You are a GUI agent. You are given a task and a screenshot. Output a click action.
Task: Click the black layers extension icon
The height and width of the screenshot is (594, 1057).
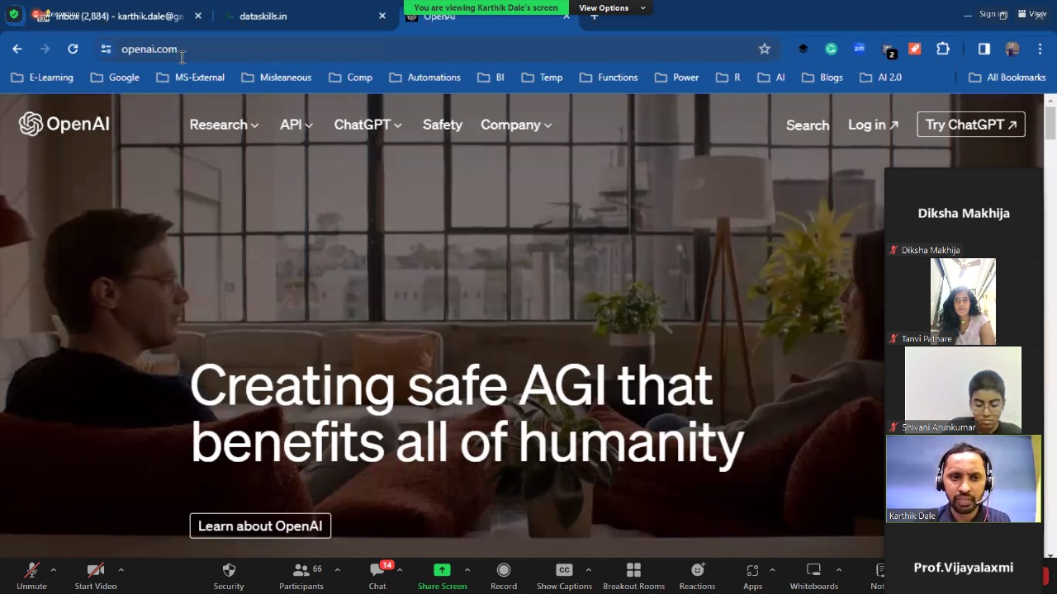[x=803, y=49]
